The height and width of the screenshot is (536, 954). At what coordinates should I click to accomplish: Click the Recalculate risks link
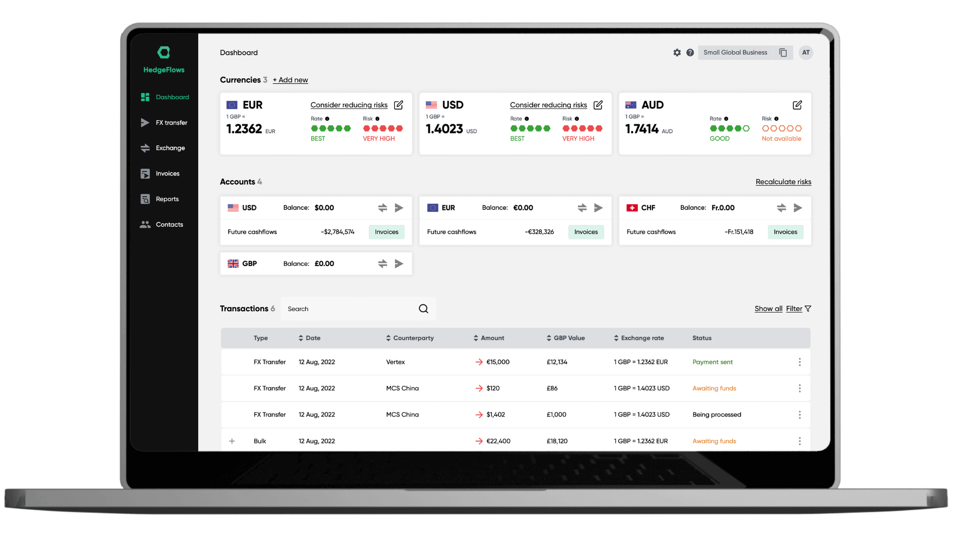783,181
